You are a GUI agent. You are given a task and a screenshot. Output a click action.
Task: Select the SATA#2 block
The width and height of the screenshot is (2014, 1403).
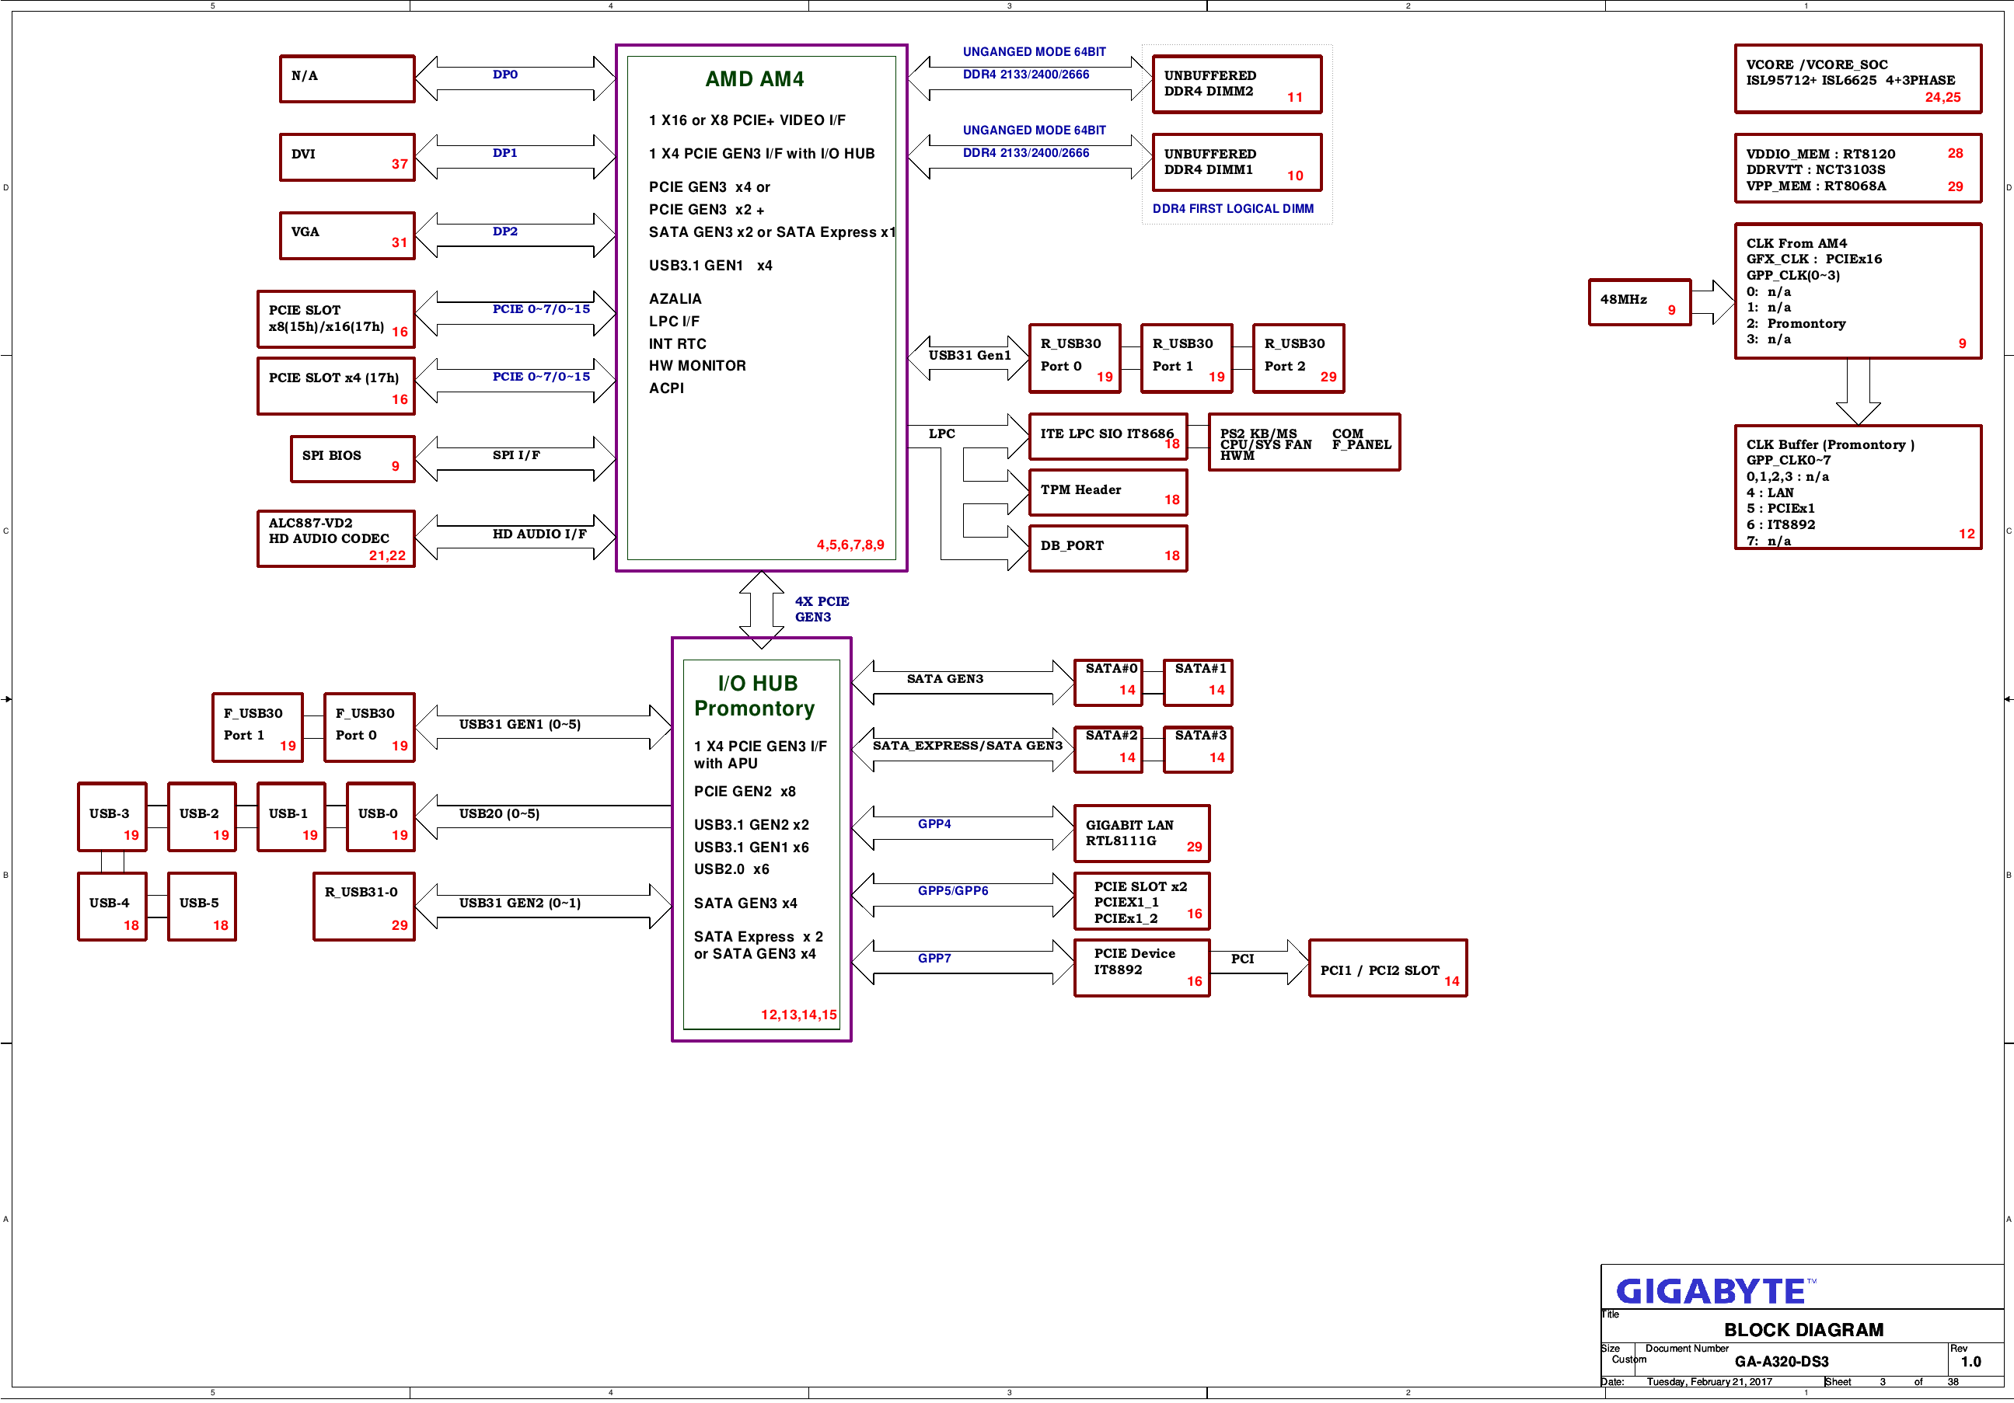click(x=1108, y=750)
